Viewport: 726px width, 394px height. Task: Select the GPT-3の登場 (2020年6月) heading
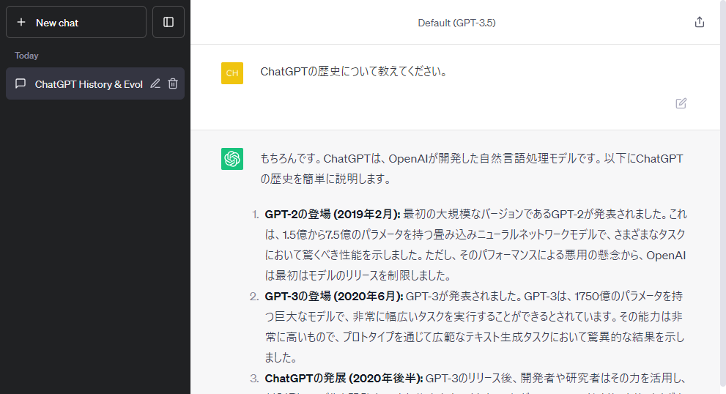click(333, 296)
